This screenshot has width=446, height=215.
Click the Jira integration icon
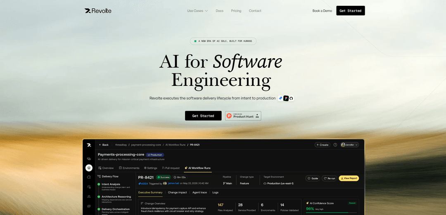coord(281,98)
